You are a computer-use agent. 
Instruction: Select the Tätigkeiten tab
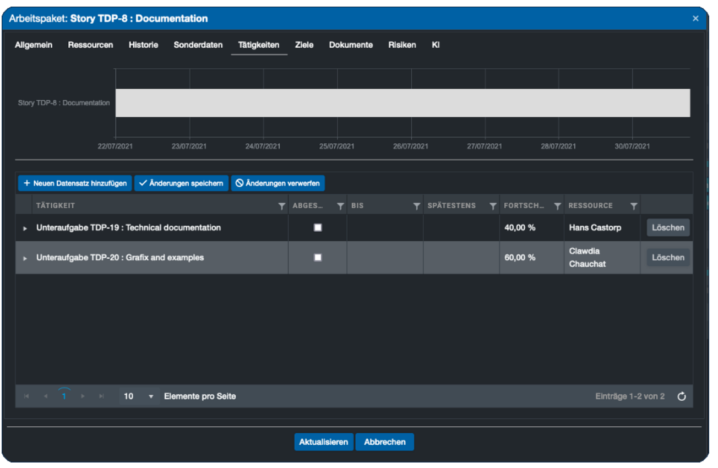pyautogui.click(x=259, y=45)
